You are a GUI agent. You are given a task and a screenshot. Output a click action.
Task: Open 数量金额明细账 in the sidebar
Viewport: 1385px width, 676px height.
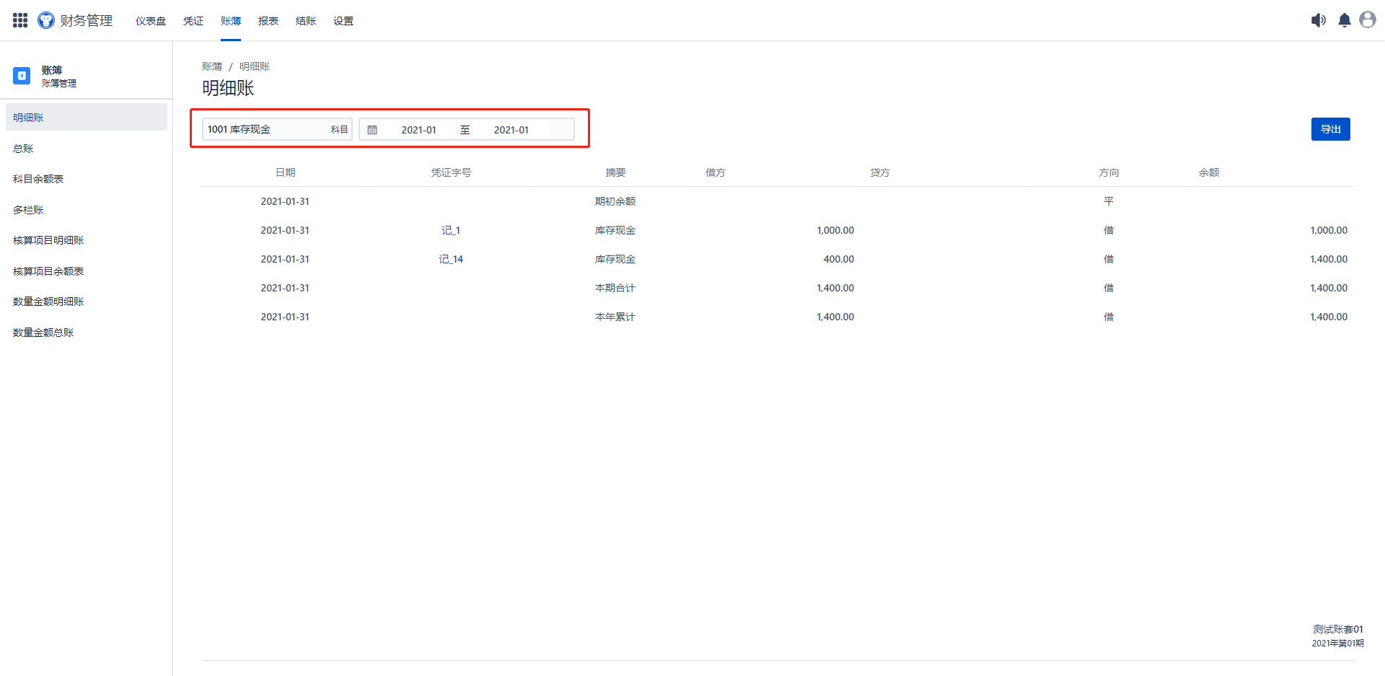(x=48, y=302)
